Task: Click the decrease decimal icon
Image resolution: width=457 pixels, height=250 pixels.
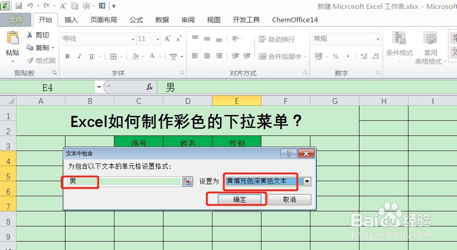Action: point(376,57)
